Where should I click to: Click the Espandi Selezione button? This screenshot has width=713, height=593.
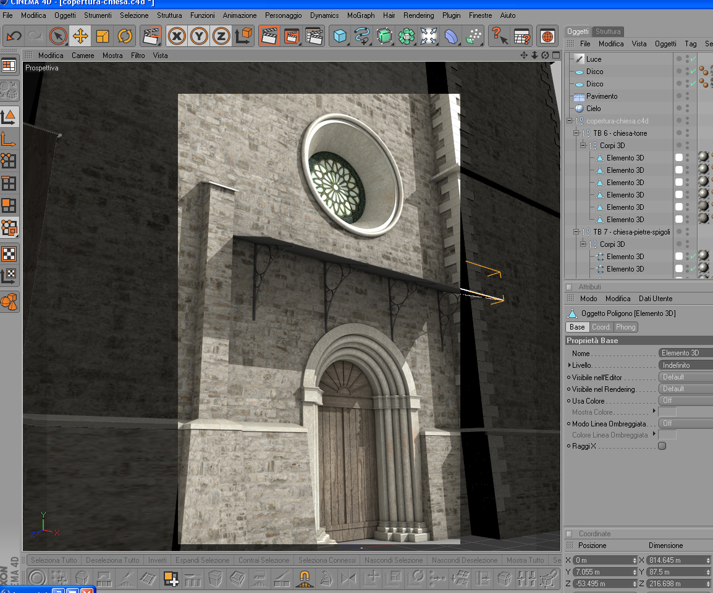coord(203,560)
